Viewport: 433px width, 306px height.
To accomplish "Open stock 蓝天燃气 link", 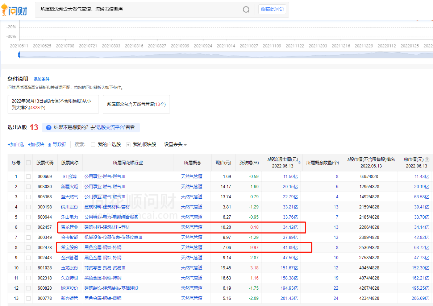I will click(x=70, y=197).
